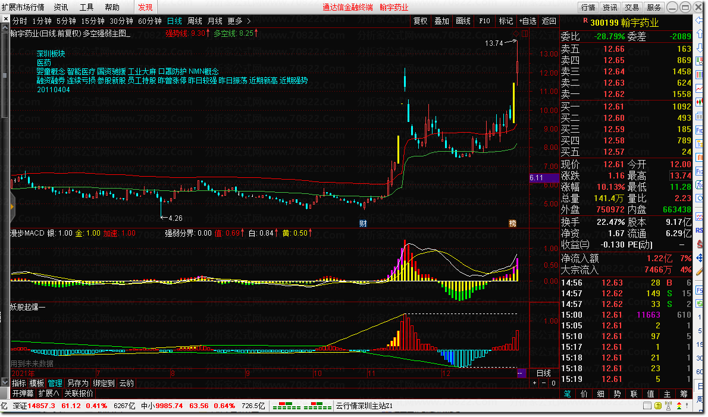Select the 1分钟 period tab
This screenshot has width=708, height=417.
(x=42, y=21)
